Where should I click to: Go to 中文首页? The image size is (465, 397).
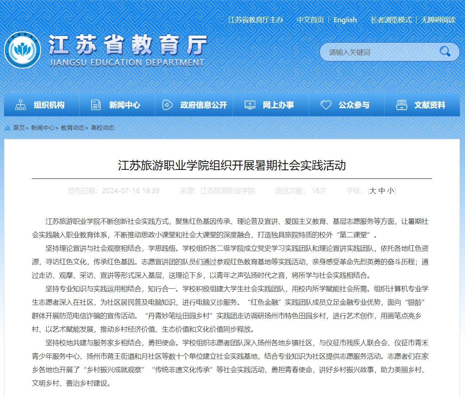[x=310, y=20]
